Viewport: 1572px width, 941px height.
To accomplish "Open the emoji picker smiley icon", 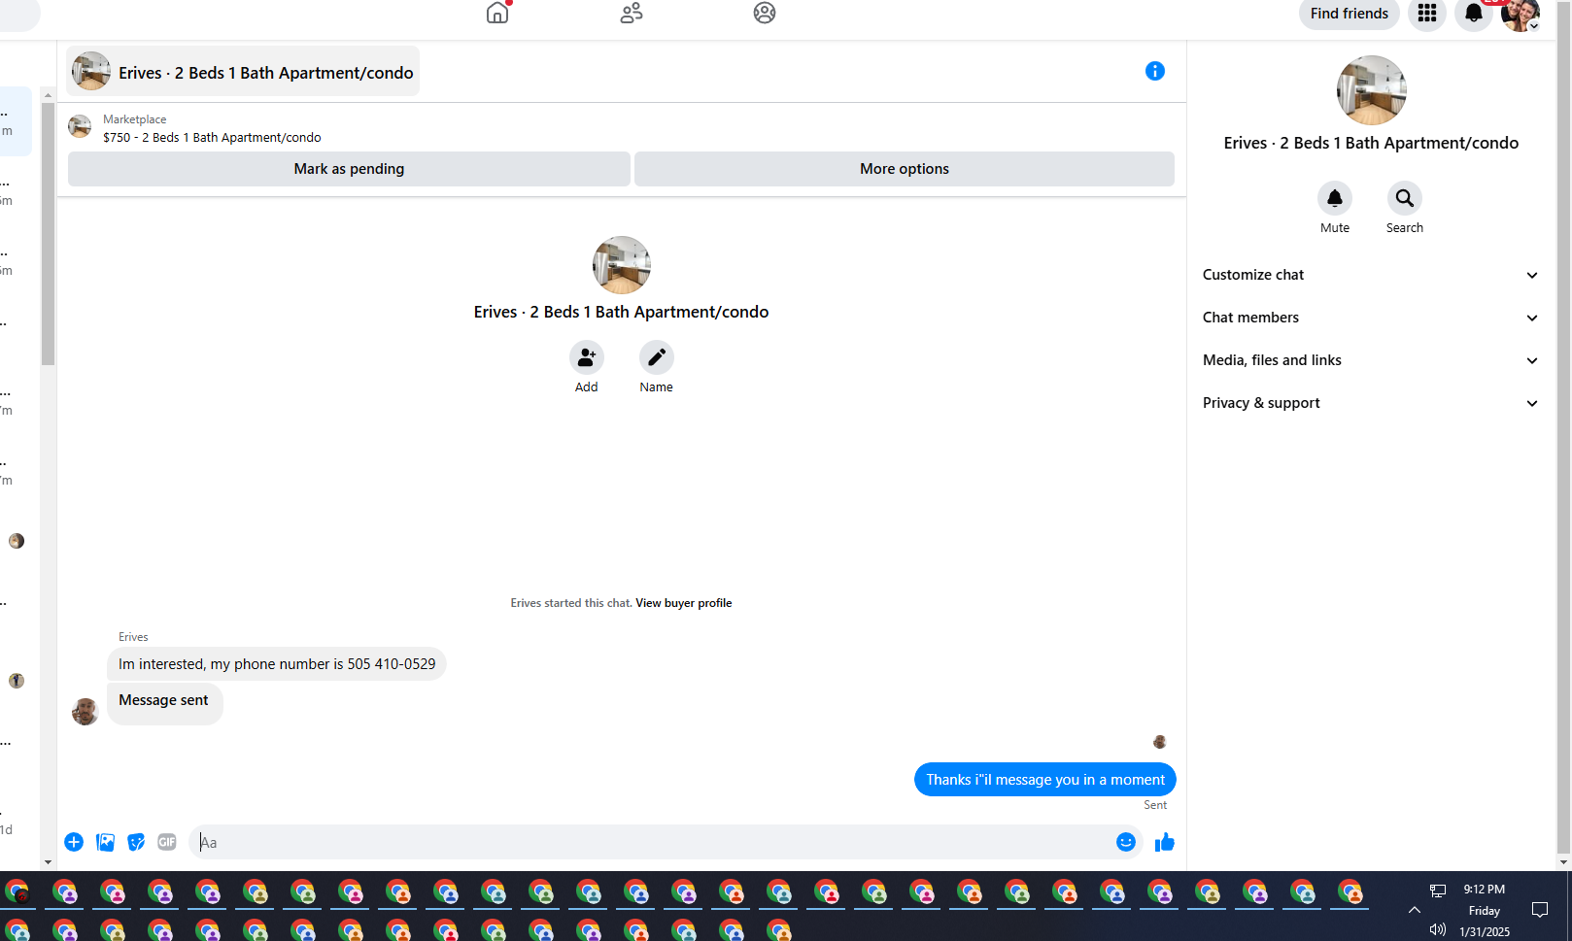I will [1126, 842].
